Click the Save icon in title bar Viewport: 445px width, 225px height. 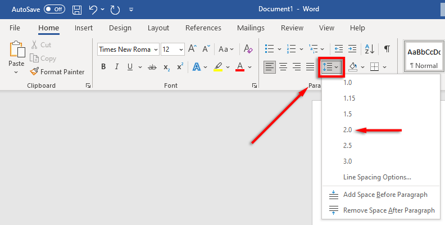click(x=78, y=10)
